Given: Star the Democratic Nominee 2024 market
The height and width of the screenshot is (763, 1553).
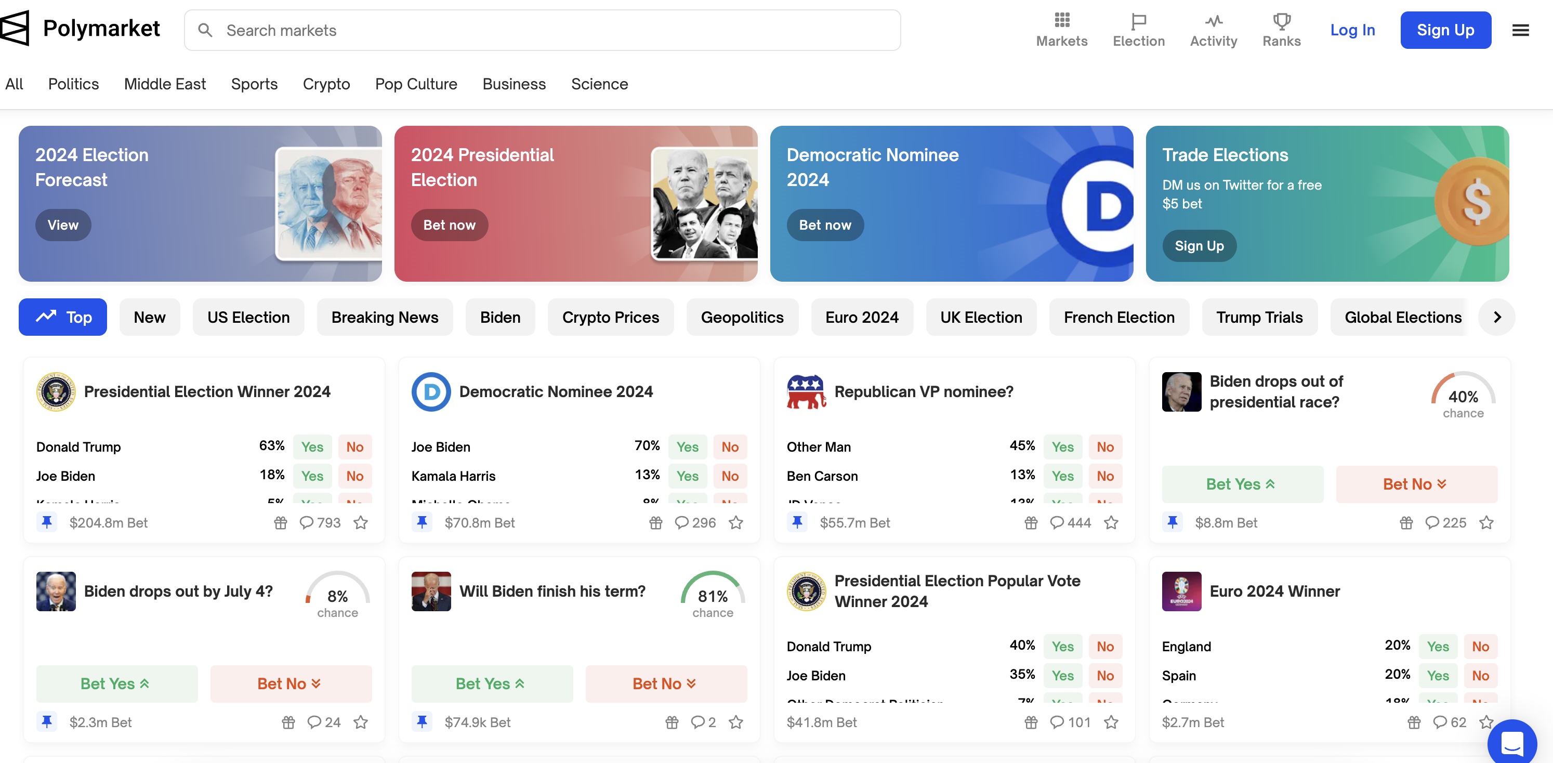Looking at the screenshot, I should coord(736,522).
